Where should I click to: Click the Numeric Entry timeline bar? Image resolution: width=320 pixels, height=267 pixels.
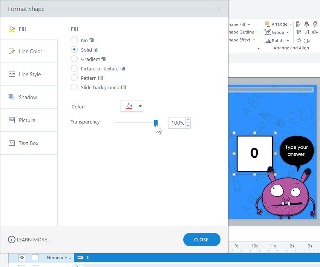point(197,258)
